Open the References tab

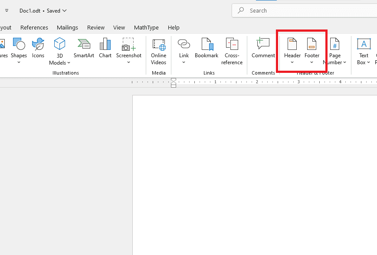tap(34, 28)
